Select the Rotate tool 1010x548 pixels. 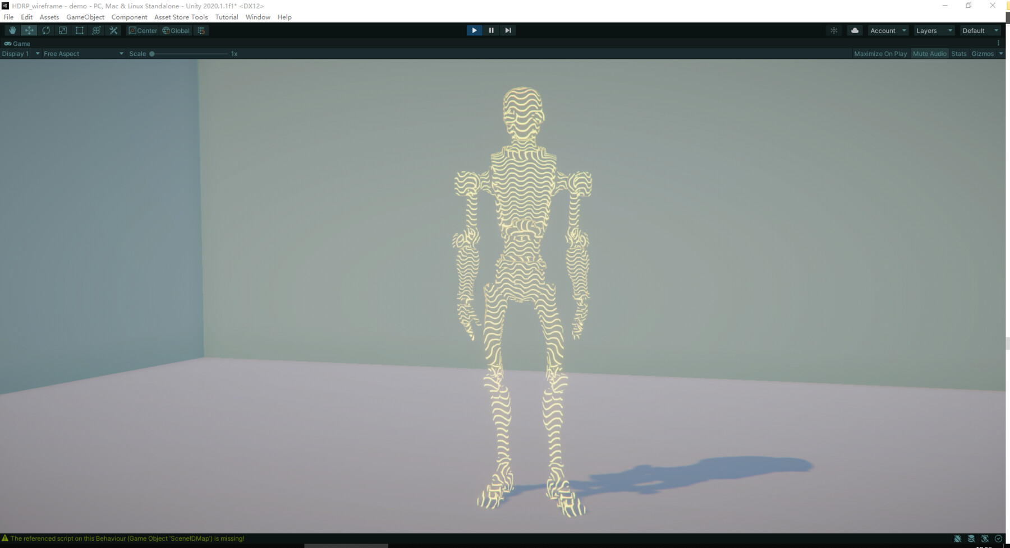pos(46,30)
